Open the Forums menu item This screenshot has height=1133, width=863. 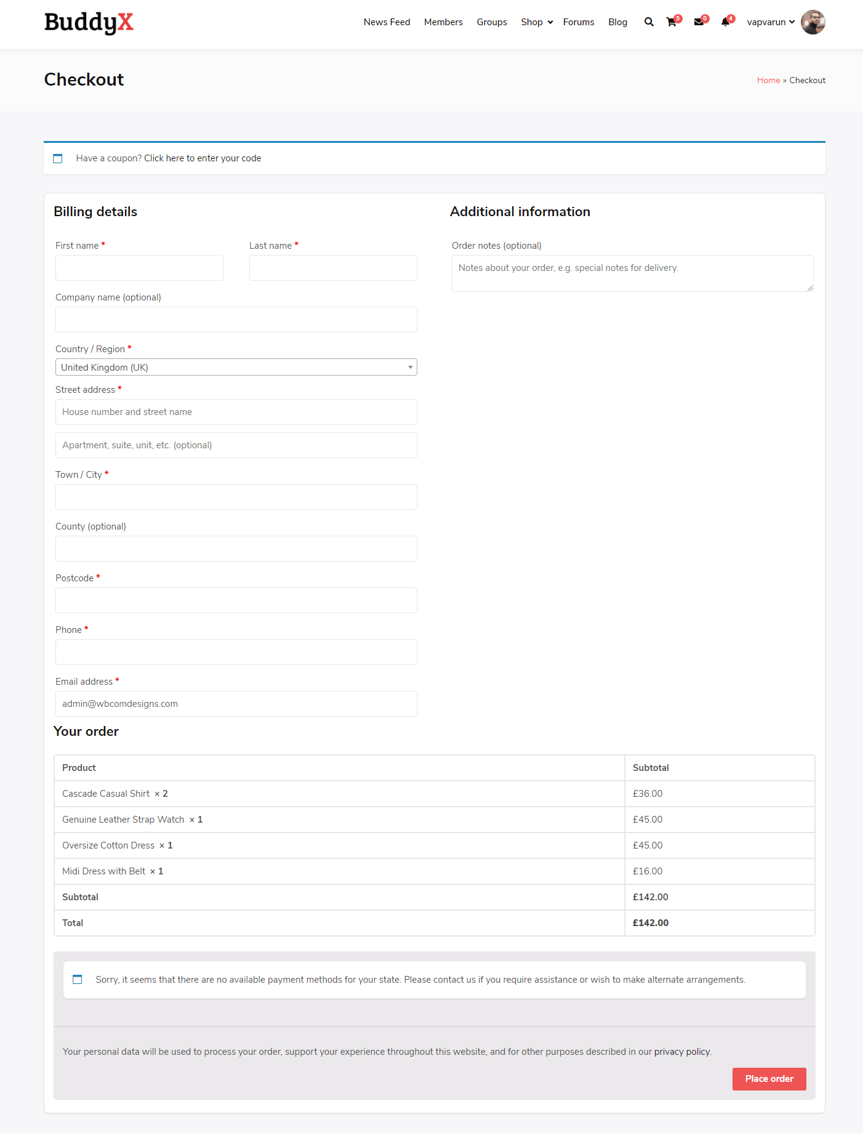pos(579,22)
